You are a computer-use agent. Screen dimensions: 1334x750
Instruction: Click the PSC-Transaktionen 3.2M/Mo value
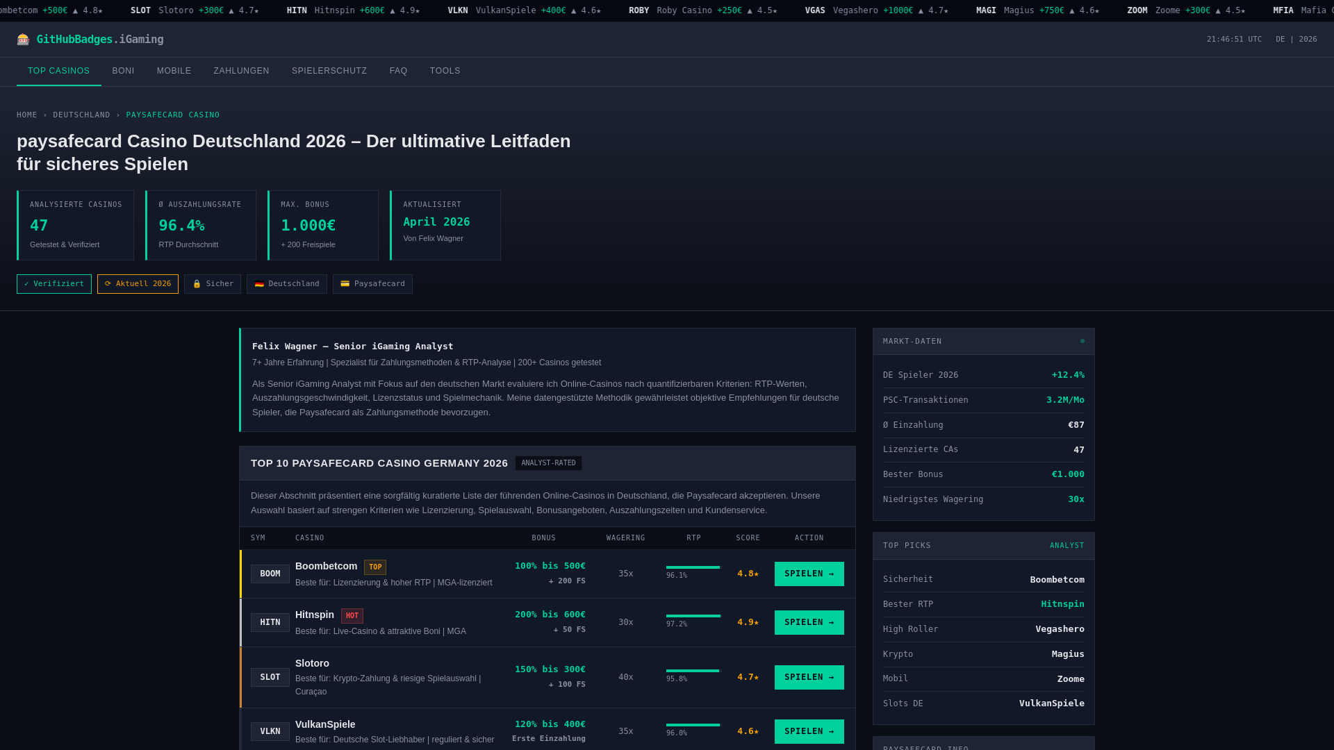1065,400
